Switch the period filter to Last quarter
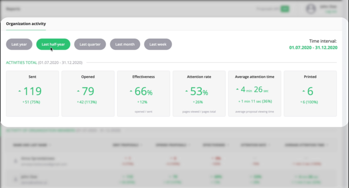 point(90,44)
